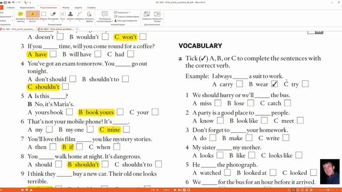This screenshot has height=192, width=342.
Task: Tick the box next to 'C meet'
Action: [300, 120]
